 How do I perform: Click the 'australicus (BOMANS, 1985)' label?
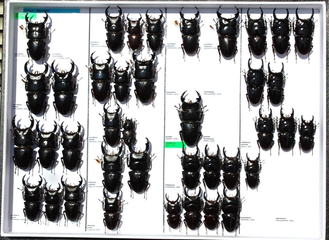248,218
